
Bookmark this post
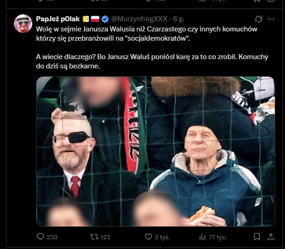pos(257,237)
